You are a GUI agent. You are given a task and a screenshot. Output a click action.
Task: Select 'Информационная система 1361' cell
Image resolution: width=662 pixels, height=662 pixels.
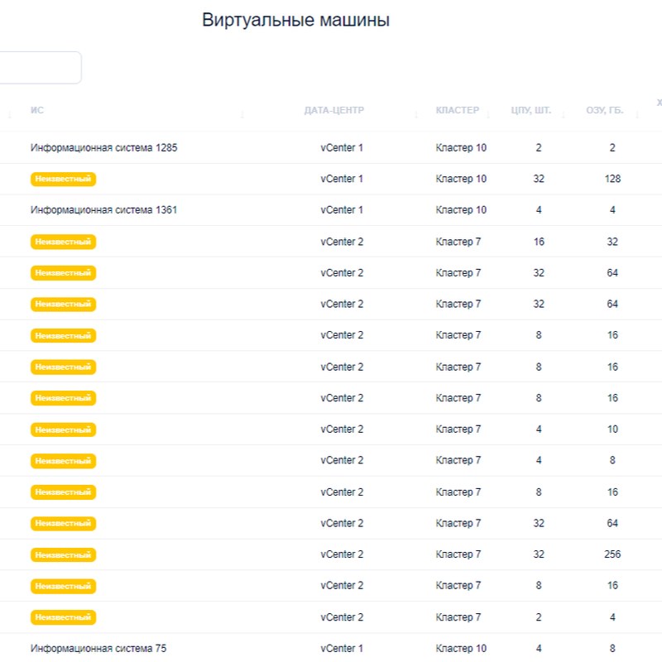click(x=103, y=210)
